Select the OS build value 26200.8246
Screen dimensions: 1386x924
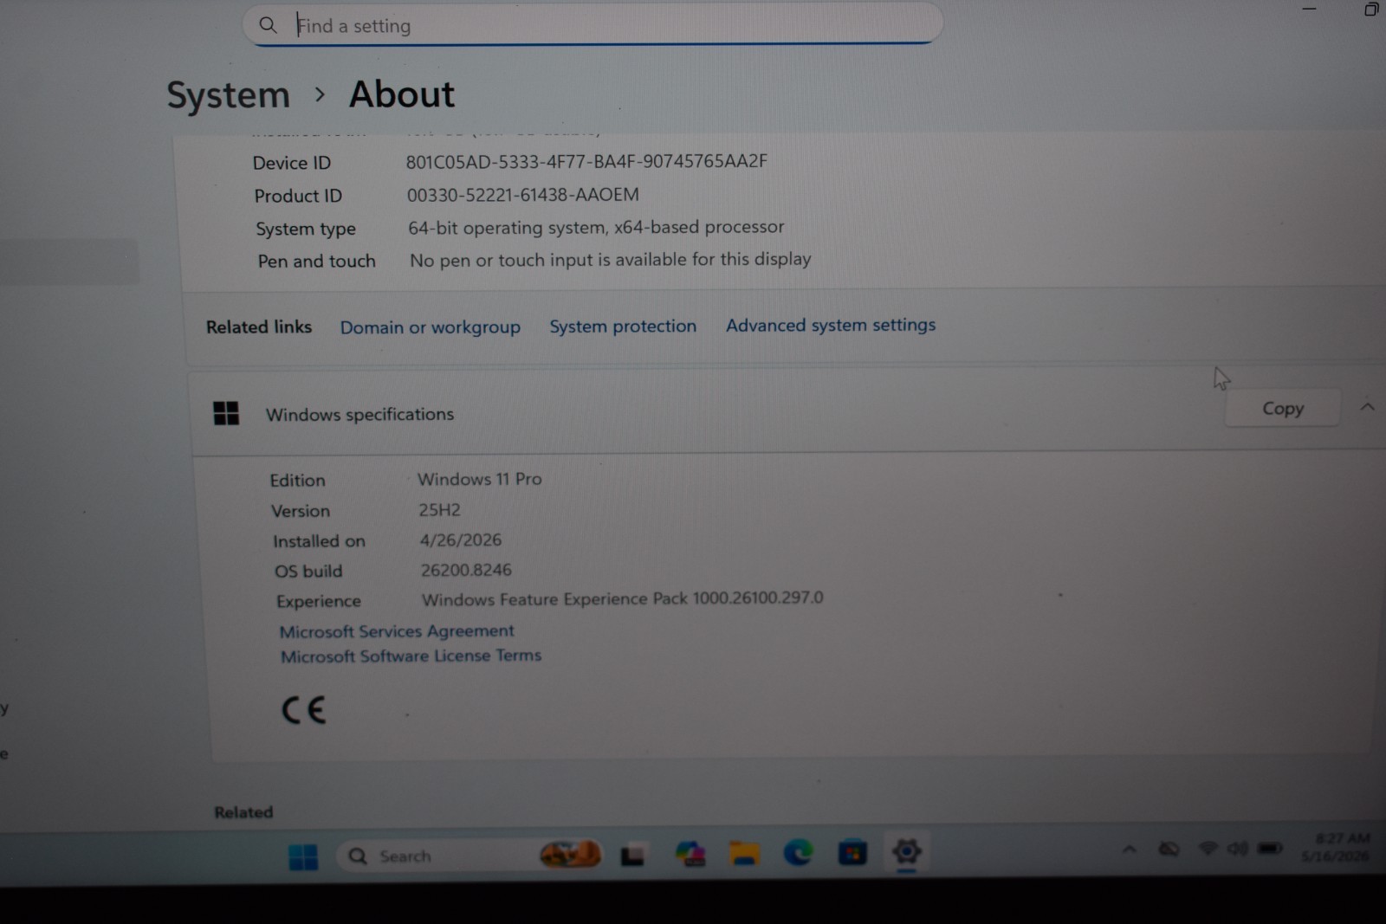466,570
